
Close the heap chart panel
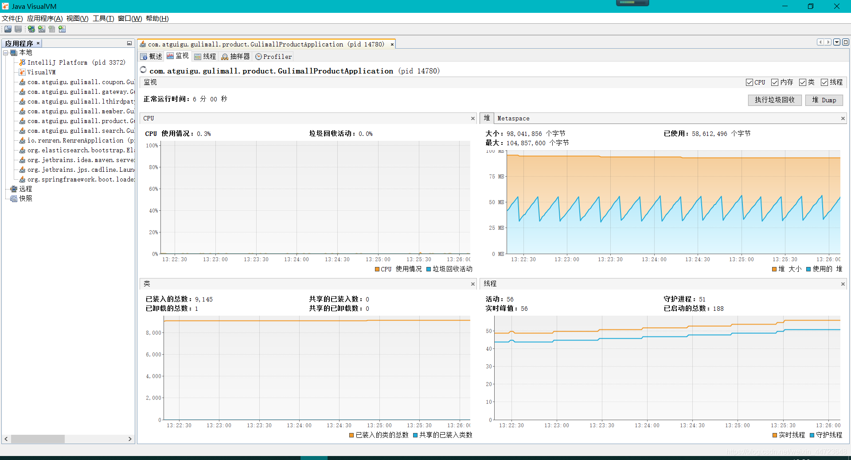coord(843,119)
